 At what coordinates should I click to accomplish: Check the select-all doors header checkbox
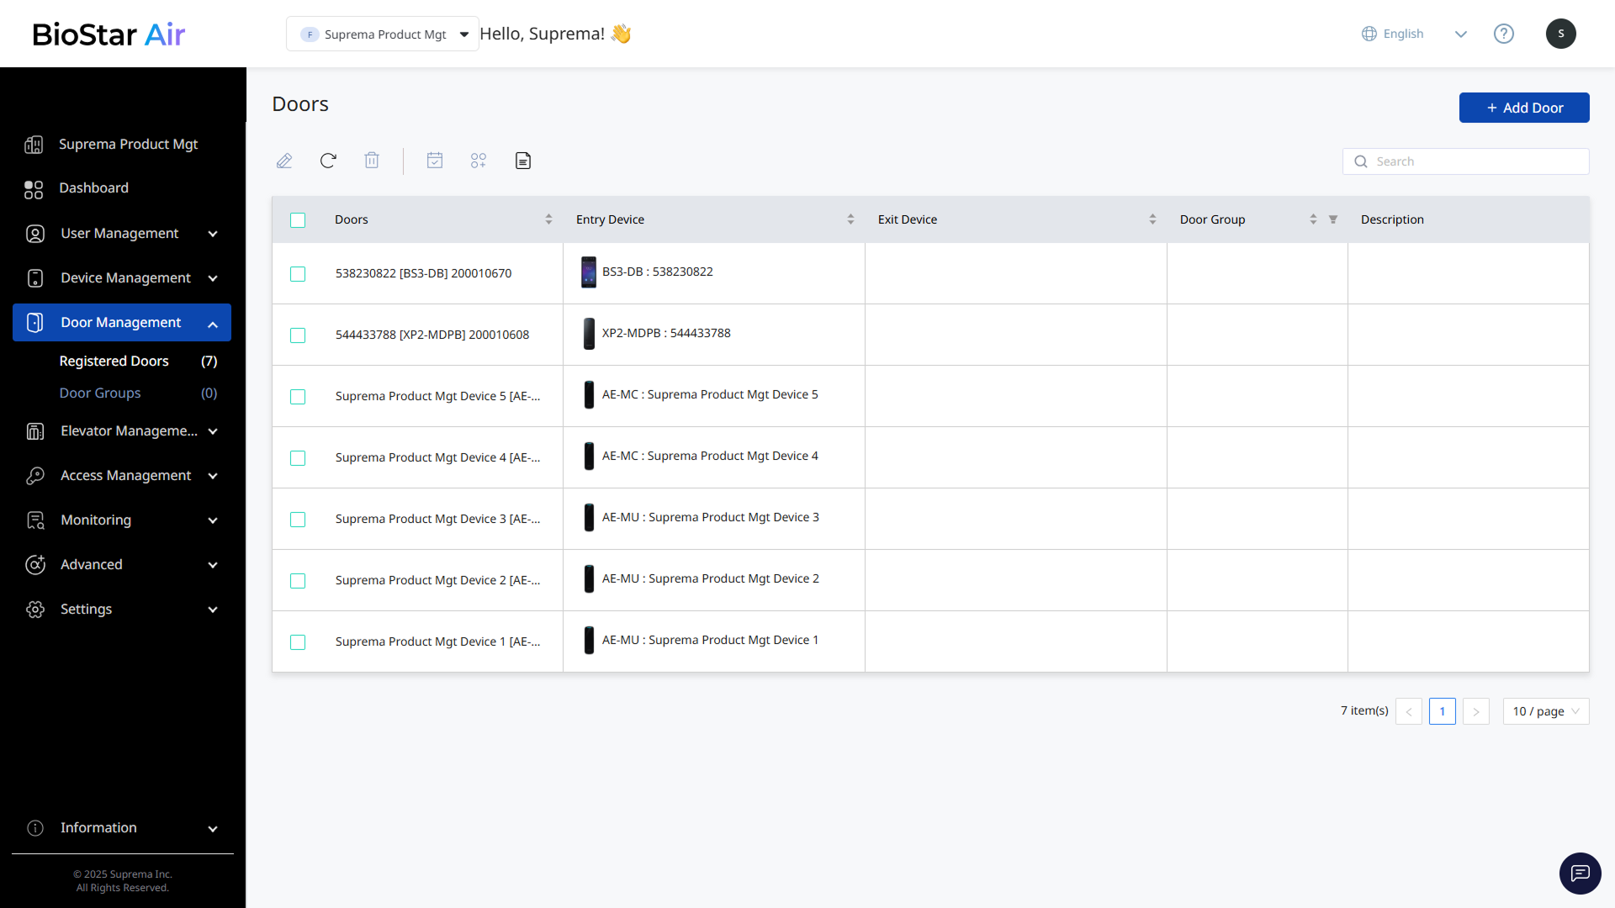(x=298, y=220)
